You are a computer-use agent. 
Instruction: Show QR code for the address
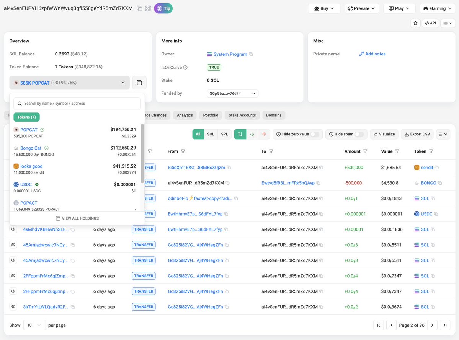pos(148,8)
